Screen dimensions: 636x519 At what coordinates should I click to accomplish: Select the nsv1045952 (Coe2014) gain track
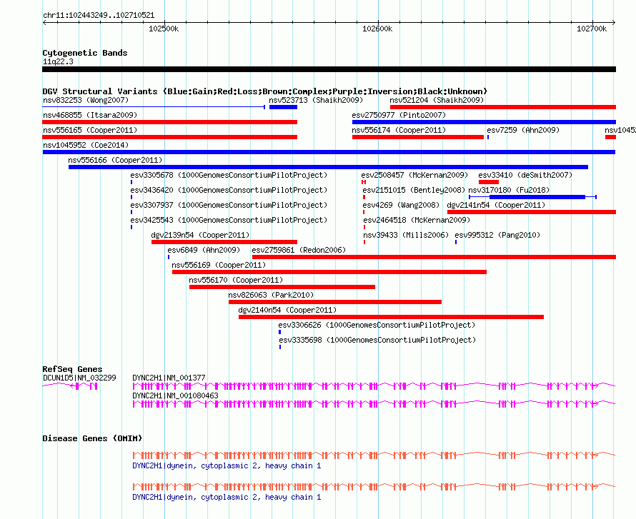[329, 152]
